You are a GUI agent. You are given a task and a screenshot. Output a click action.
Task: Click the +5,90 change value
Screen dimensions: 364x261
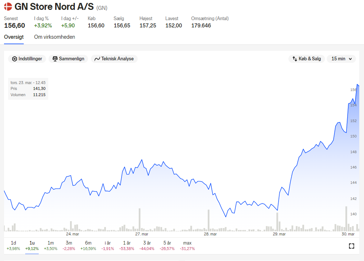tap(68, 26)
